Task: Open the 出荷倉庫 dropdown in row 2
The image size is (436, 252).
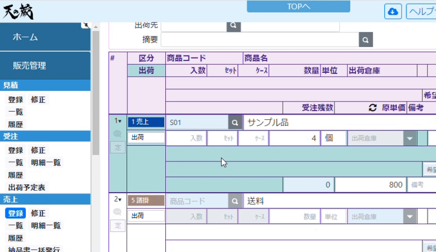Action: point(410,217)
